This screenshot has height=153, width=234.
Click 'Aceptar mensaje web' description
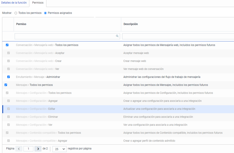(x=136, y=53)
